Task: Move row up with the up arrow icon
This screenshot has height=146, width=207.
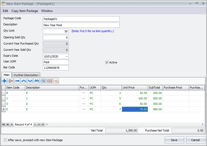Action: [x=24, y=81]
